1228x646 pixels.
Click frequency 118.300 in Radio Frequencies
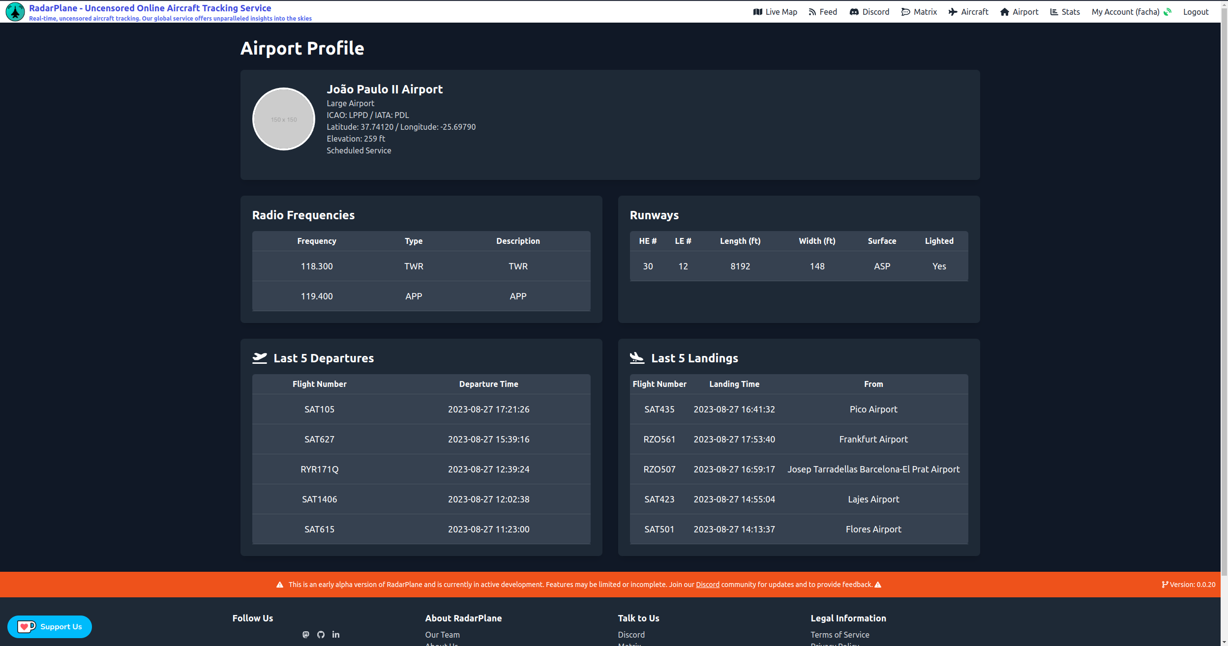click(317, 266)
